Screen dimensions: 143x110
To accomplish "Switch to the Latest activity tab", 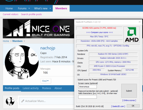I will (31, 88).
